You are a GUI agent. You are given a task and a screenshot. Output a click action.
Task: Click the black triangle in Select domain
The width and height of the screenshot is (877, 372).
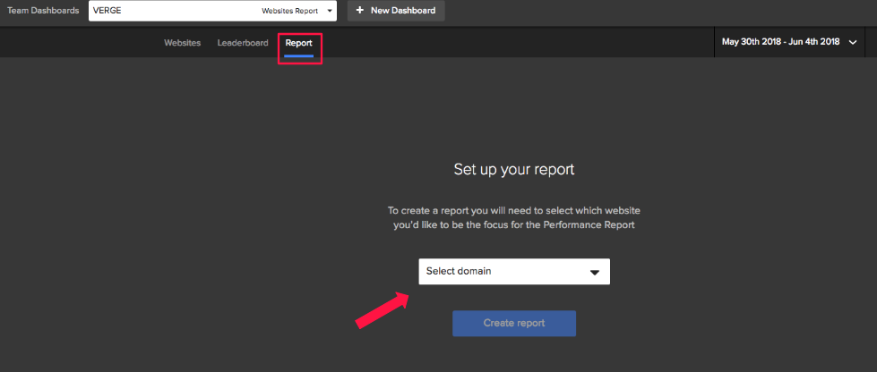click(594, 272)
